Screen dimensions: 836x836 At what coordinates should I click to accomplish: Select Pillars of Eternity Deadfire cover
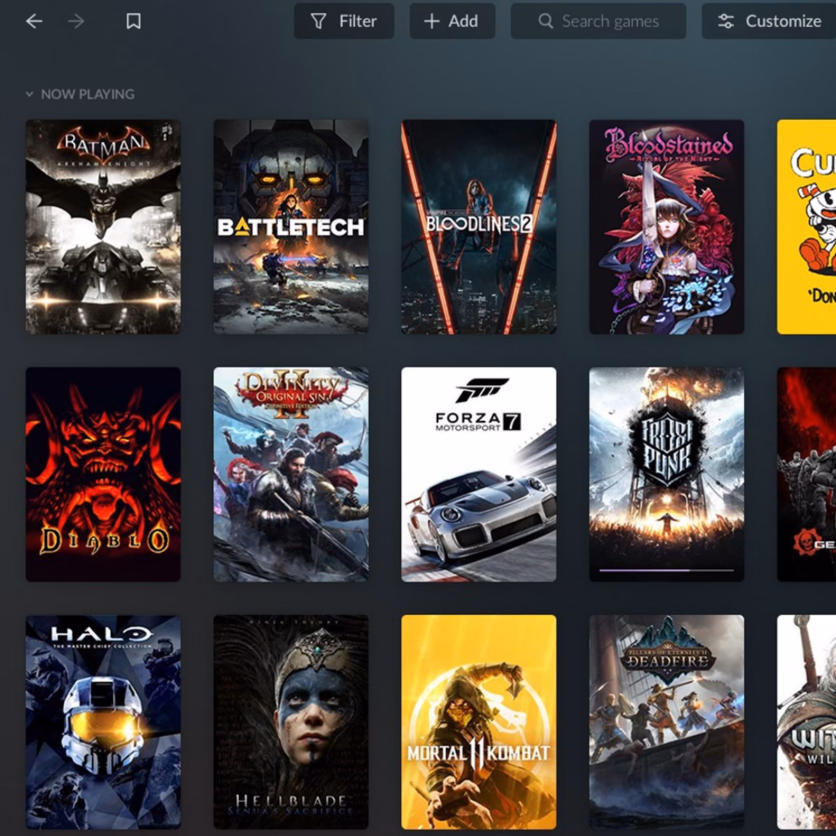click(667, 722)
